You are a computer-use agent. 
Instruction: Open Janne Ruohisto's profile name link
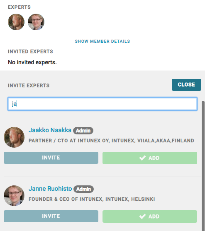(x=50, y=189)
